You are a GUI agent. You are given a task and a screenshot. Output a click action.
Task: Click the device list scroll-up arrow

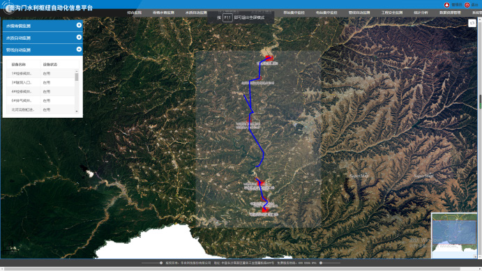(77, 71)
